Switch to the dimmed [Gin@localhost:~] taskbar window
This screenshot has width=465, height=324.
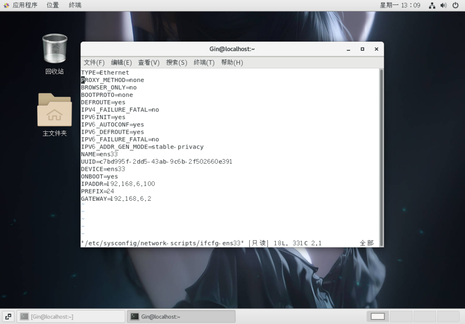pyautogui.click(x=71, y=316)
